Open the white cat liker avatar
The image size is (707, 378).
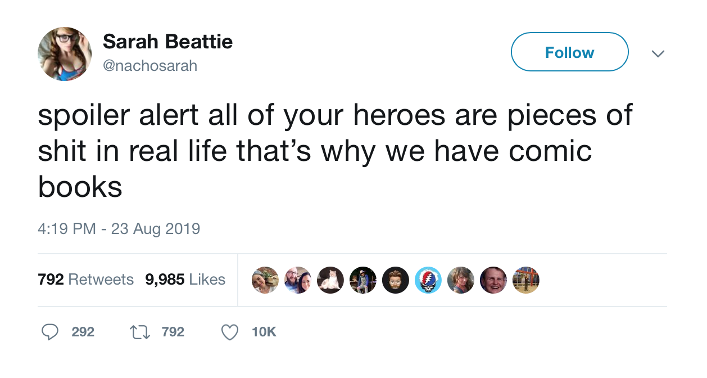coord(330,280)
